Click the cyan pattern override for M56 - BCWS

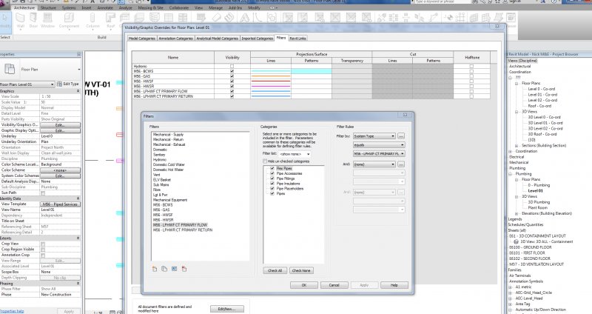[x=311, y=71]
